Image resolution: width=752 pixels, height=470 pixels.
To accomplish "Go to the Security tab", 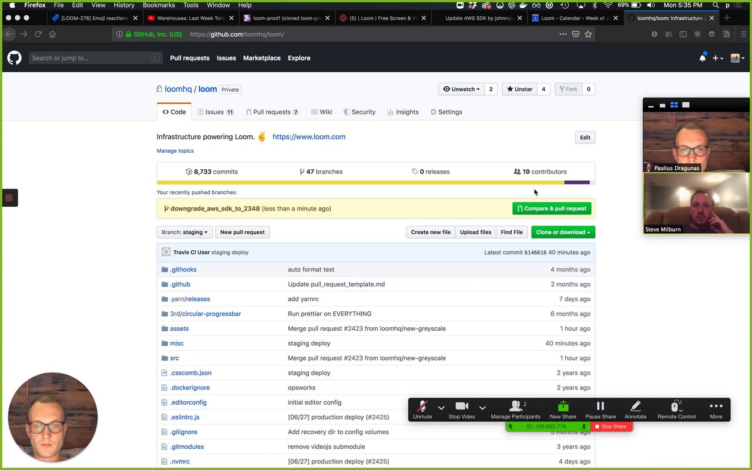I will coord(360,112).
